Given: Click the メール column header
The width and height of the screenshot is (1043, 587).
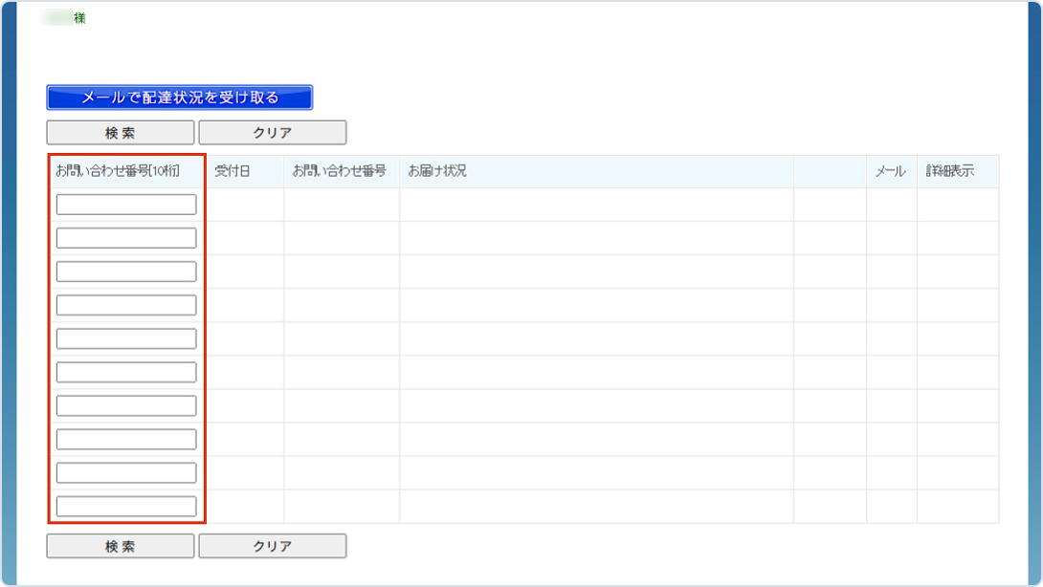Looking at the screenshot, I should (891, 171).
